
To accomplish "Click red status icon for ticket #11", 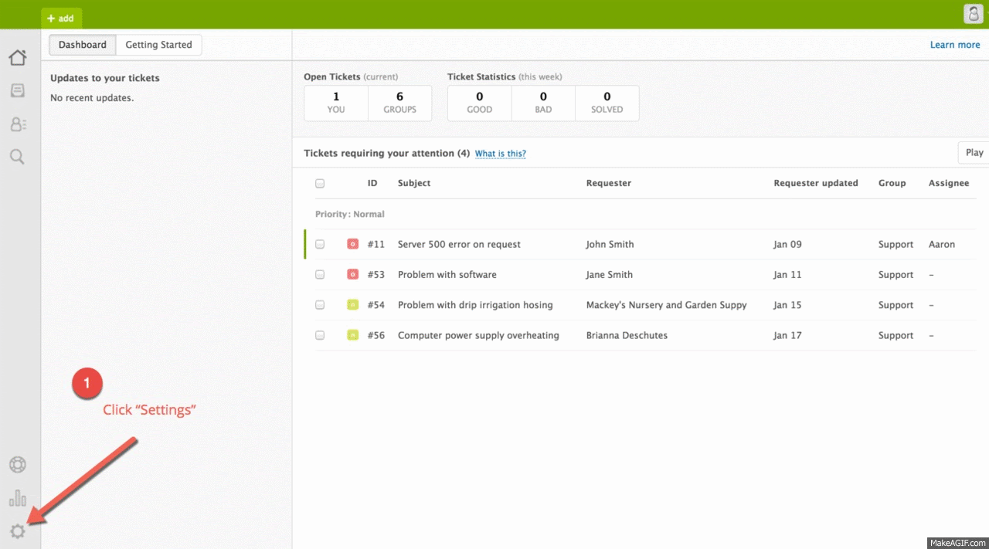I will point(352,244).
